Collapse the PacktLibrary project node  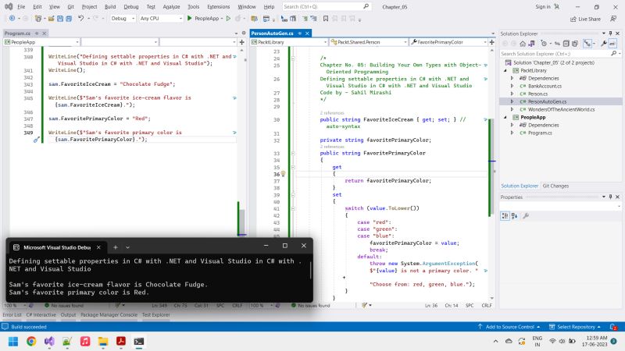505,70
